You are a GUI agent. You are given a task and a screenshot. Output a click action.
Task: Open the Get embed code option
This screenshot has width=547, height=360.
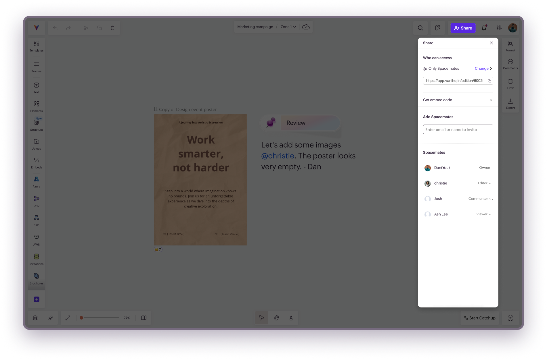[x=458, y=100]
